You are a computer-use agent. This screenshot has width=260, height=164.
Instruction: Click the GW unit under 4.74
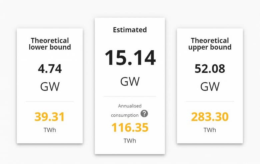click(50, 86)
